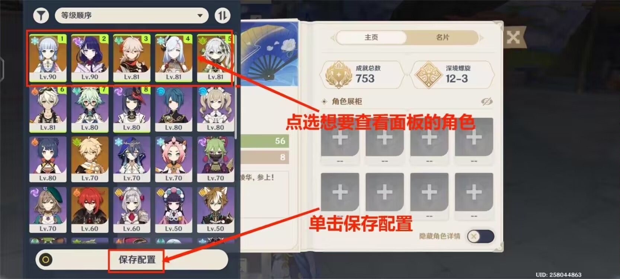Image resolution: width=620 pixels, height=279 pixels.
Task: Click the left arrow beside 主页 tab
Action: 333,38
